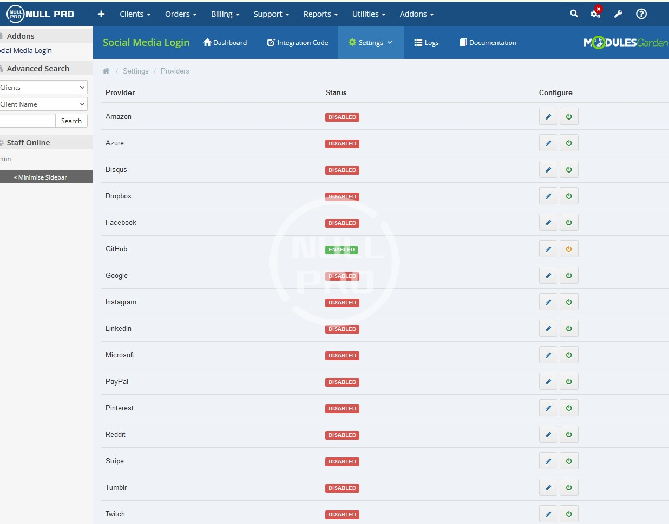Enable Google provider with power button

(x=569, y=276)
